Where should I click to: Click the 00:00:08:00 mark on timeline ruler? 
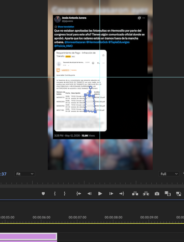click(x=114, y=217)
